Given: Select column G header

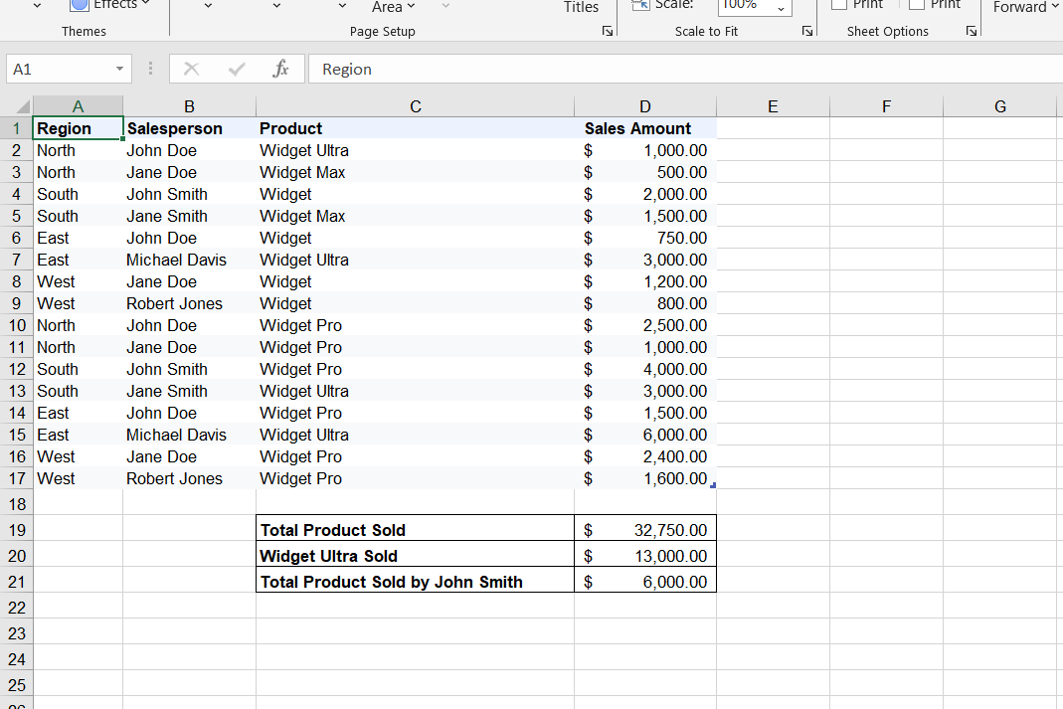Looking at the screenshot, I should coord(1000,106).
